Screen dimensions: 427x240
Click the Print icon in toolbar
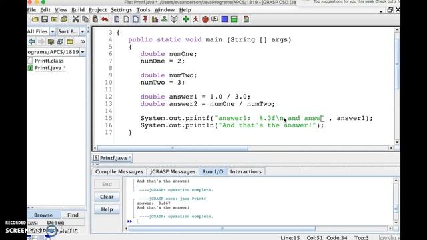point(64,19)
